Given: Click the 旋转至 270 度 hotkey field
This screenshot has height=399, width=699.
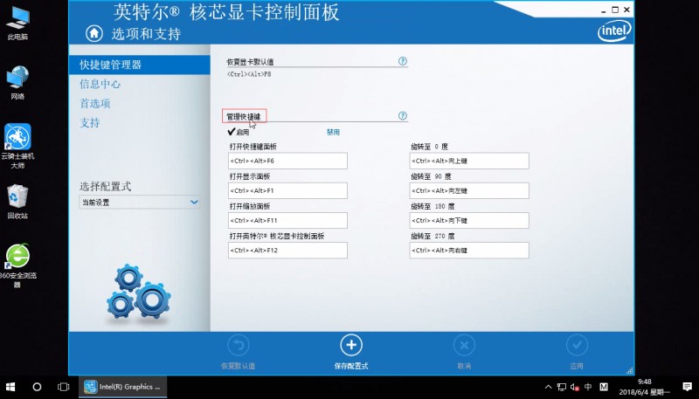Looking at the screenshot, I should pyautogui.click(x=469, y=251).
